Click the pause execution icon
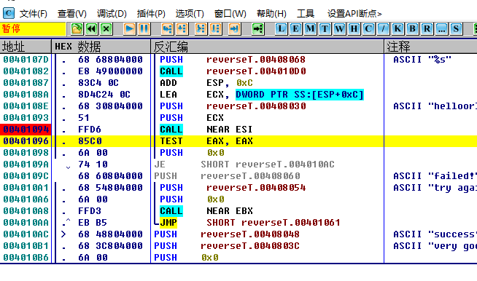Screen dimensions: 477x281 [144, 29]
